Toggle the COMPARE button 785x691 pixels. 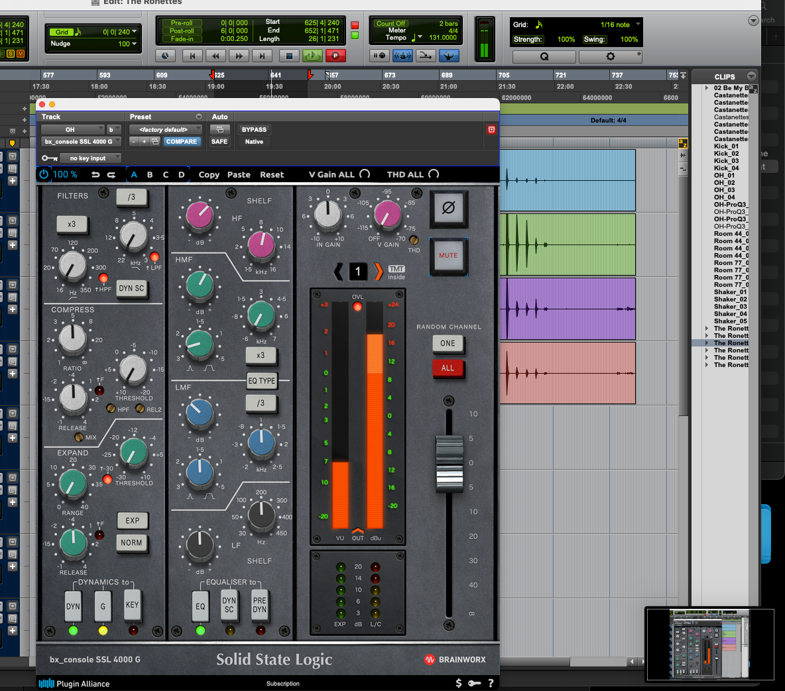tap(181, 142)
